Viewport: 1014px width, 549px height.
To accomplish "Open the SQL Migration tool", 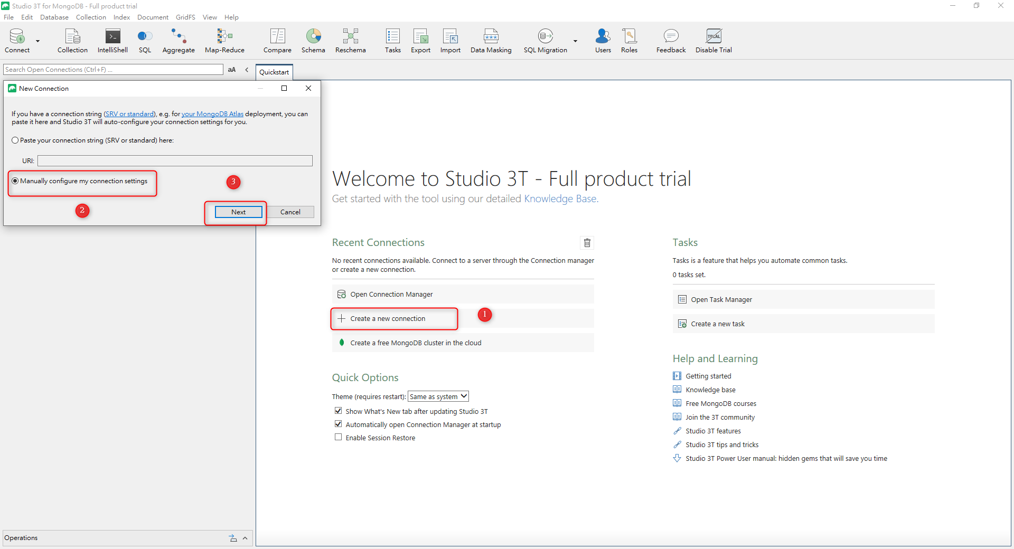I will click(545, 41).
